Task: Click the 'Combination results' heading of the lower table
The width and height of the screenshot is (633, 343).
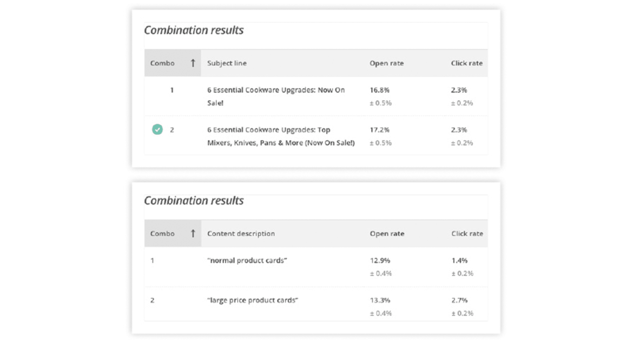Action: point(194,200)
